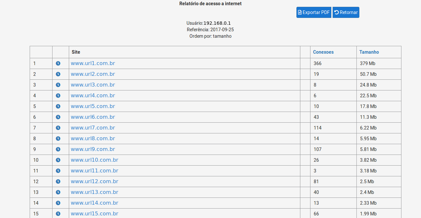Screen dimensions: 421x218
Task: Select the clock icon in row 9
Action: [58, 149]
